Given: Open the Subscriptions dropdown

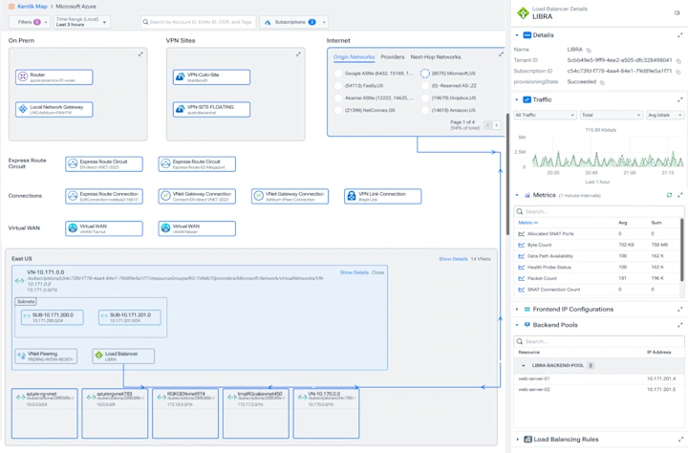Looking at the screenshot, I should pos(293,22).
